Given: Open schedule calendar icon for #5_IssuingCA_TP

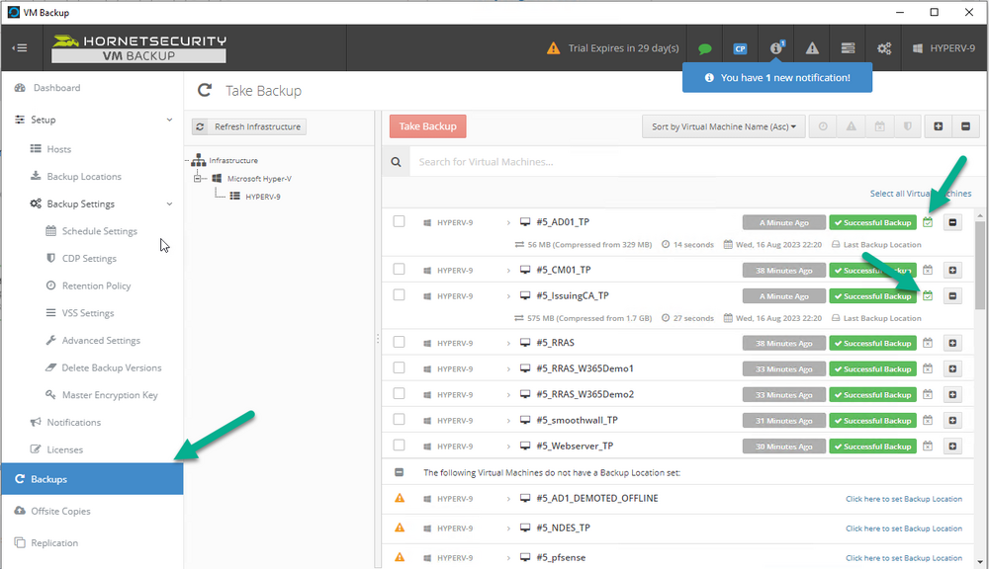Looking at the screenshot, I should click(928, 296).
